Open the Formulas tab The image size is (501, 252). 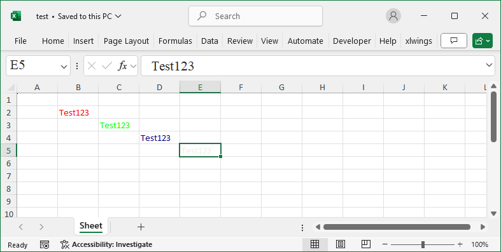tap(175, 41)
